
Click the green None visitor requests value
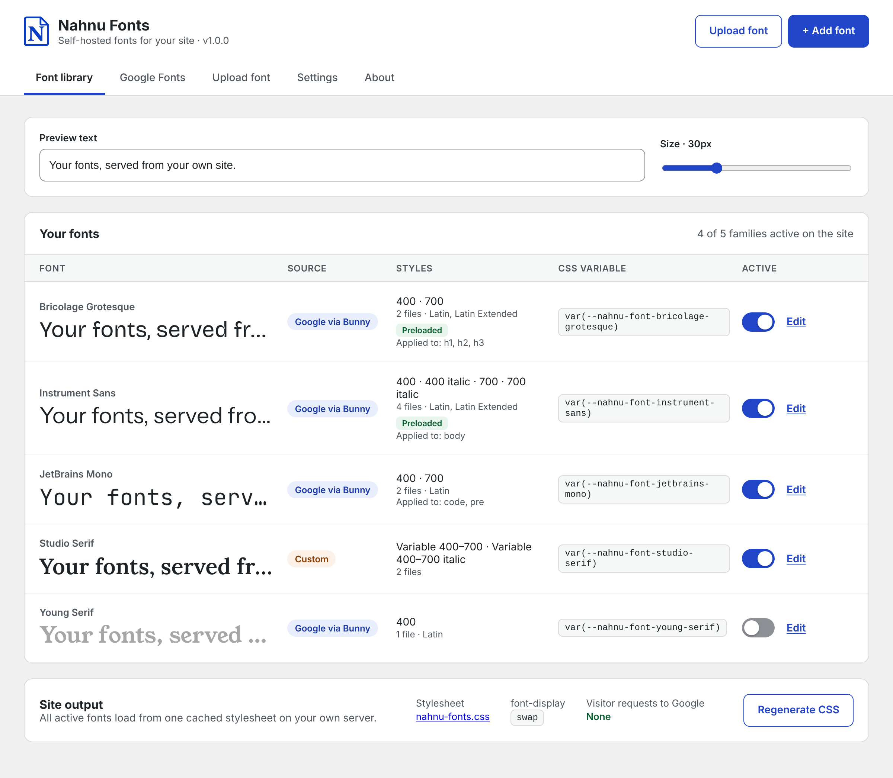(598, 717)
